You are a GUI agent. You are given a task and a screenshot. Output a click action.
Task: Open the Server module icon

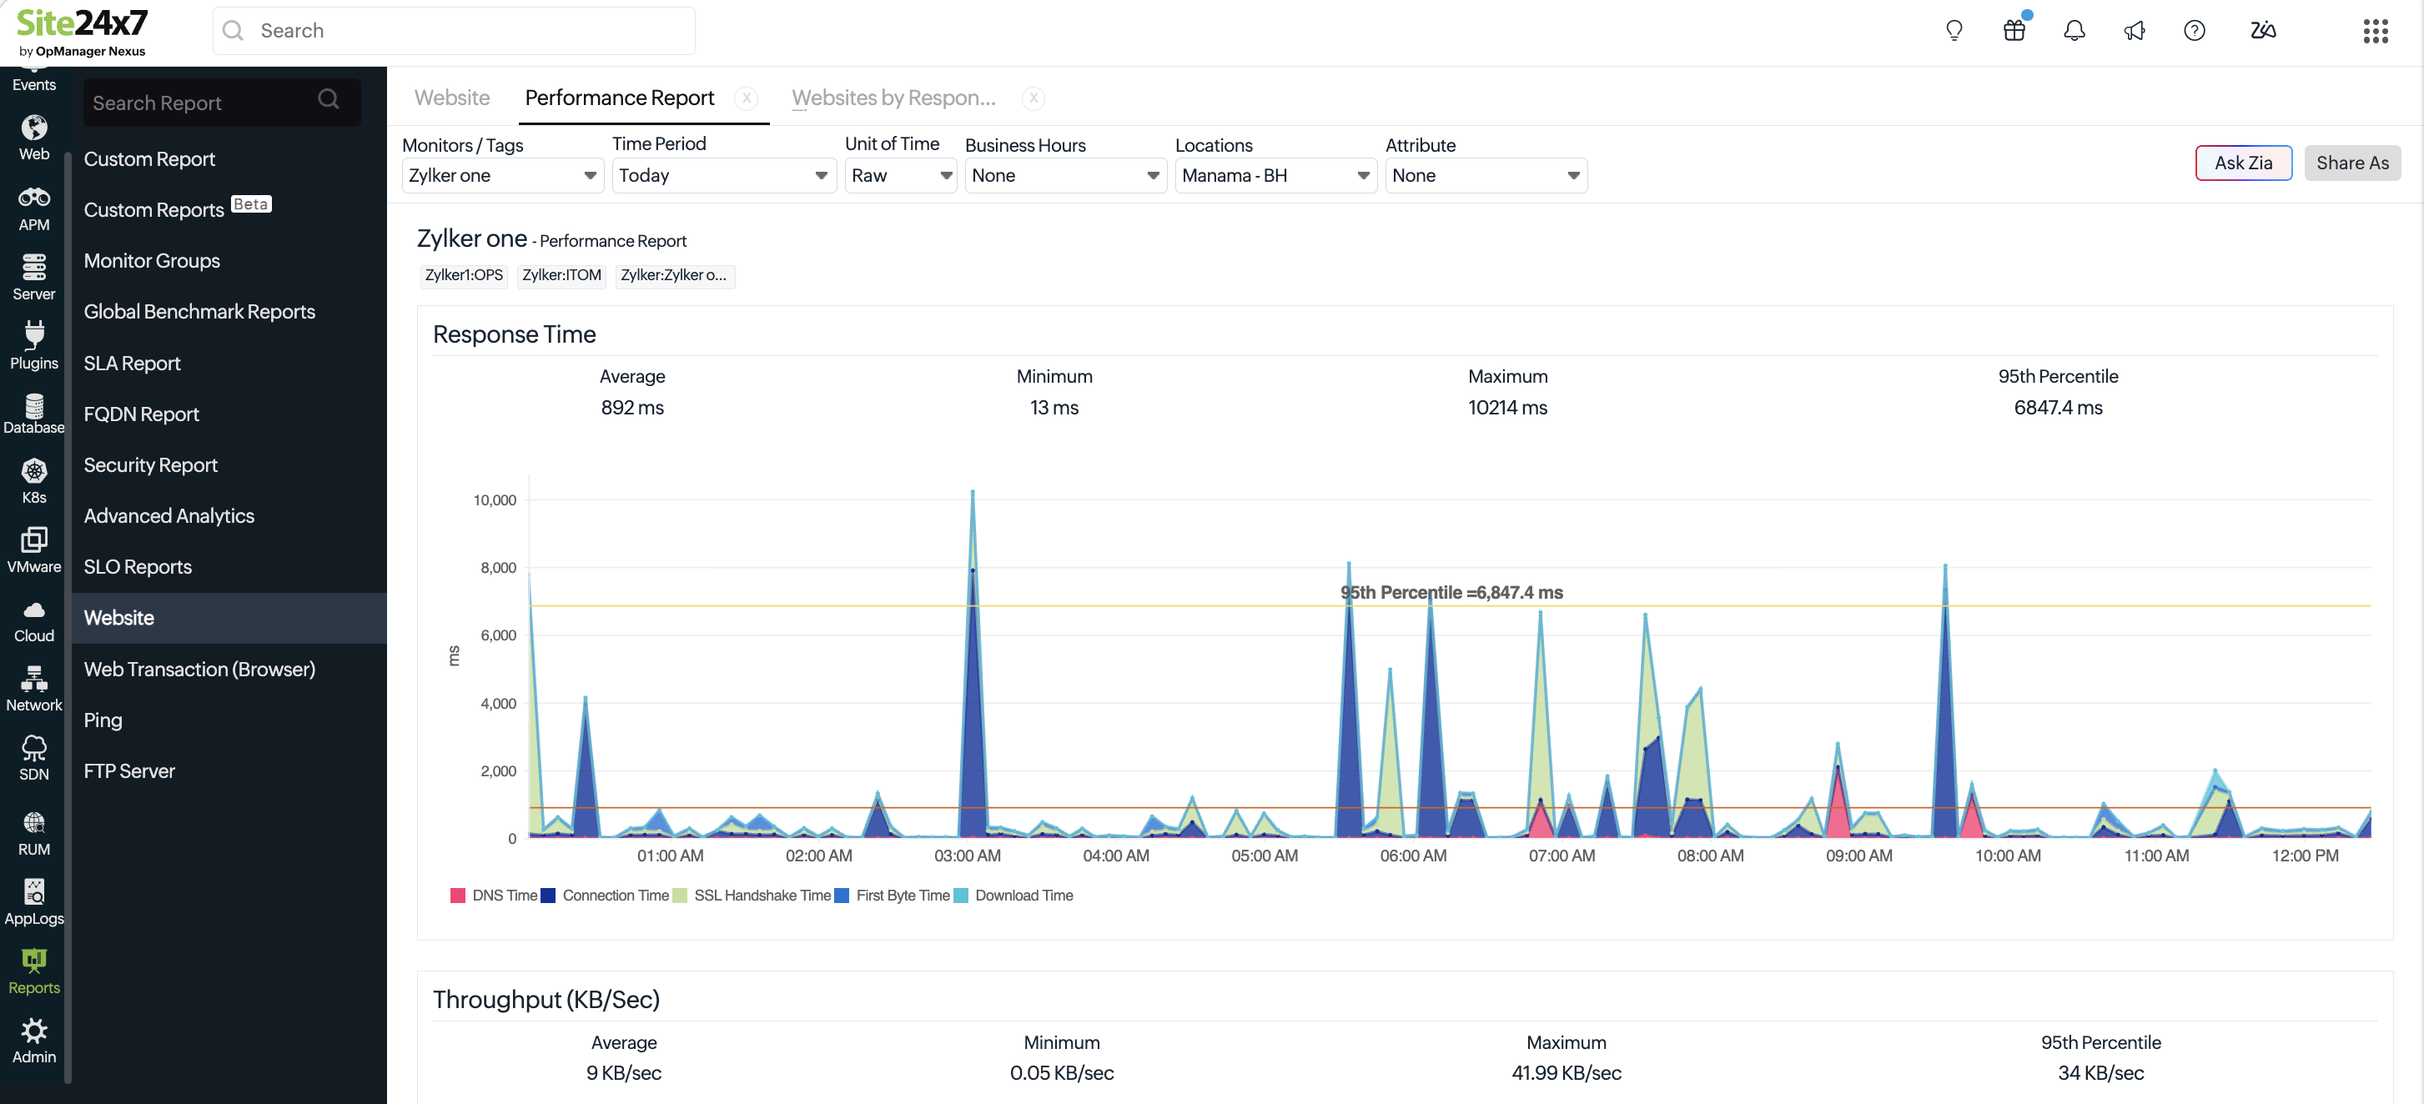[34, 278]
